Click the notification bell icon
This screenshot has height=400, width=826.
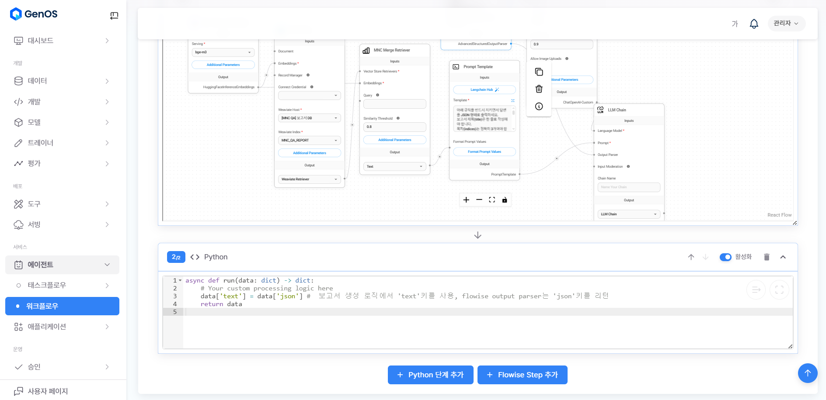[754, 24]
